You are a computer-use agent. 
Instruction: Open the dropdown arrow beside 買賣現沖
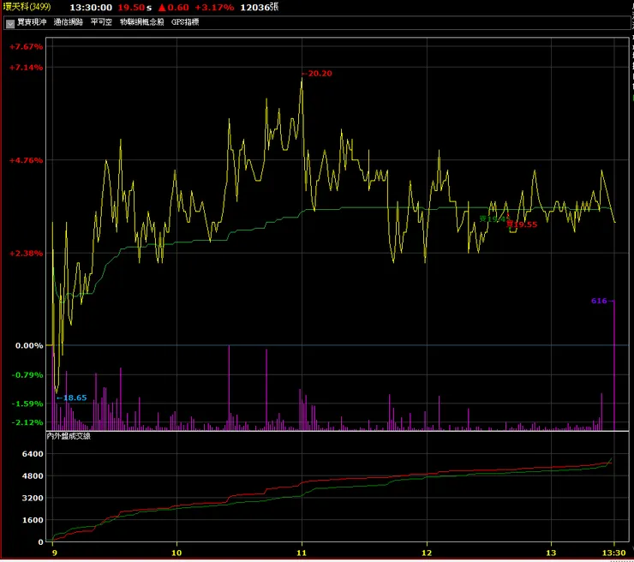click(10, 23)
